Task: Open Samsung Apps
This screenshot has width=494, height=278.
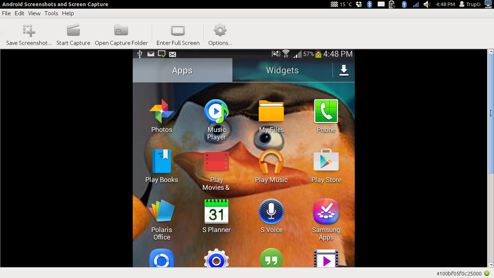Action: point(325,212)
